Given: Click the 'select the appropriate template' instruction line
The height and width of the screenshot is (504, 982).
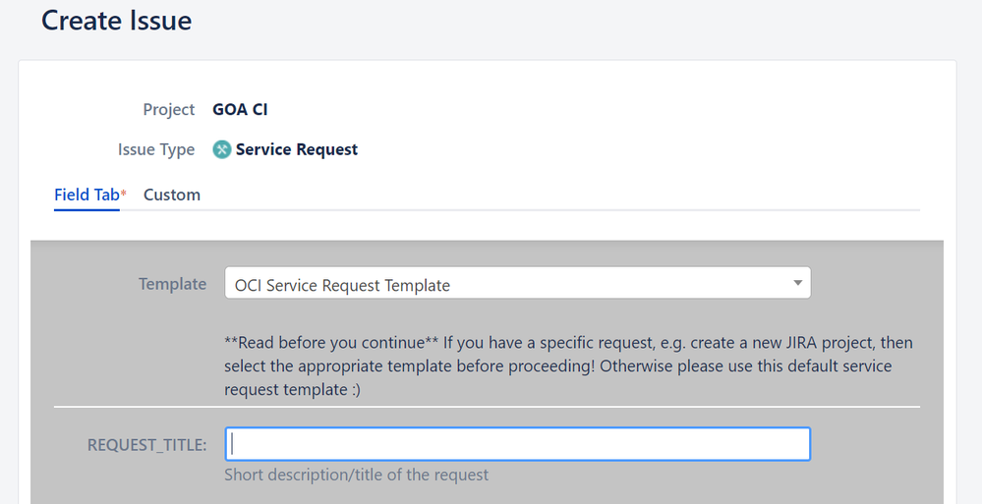Looking at the screenshot, I should pos(557,366).
